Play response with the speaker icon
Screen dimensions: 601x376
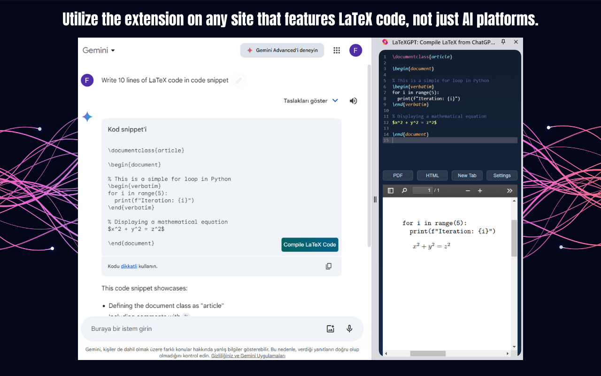coord(353,101)
